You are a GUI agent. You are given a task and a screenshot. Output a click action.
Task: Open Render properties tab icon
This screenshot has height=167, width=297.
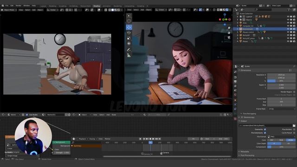[x=235, y=77]
